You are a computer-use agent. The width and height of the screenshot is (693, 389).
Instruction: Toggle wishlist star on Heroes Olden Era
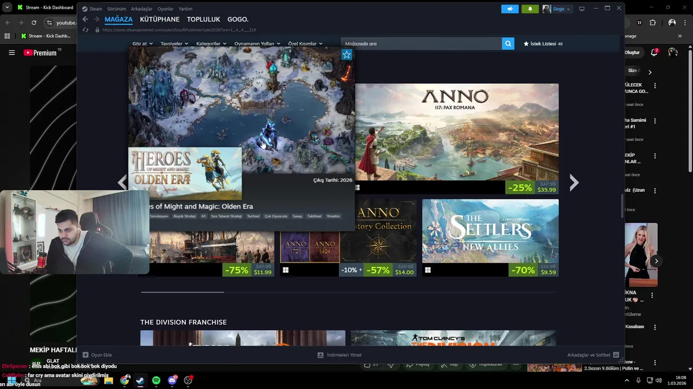pyautogui.click(x=346, y=55)
